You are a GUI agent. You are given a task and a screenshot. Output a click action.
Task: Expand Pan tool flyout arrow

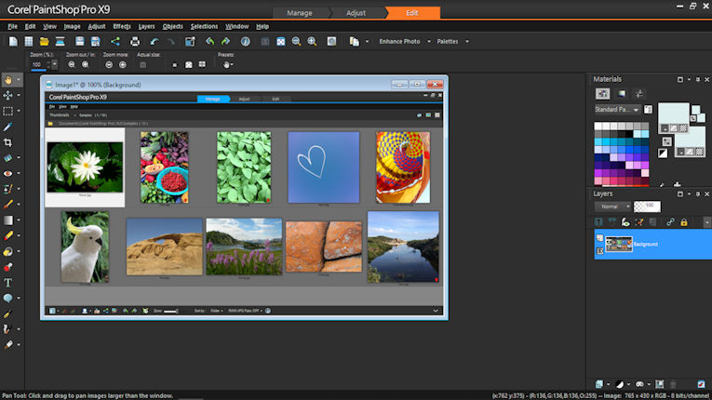(x=19, y=80)
